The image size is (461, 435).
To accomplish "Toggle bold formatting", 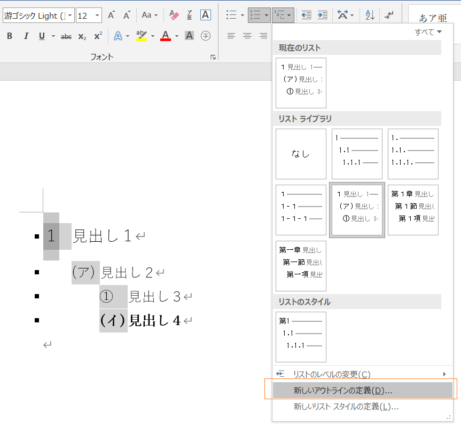I will tap(10, 36).
